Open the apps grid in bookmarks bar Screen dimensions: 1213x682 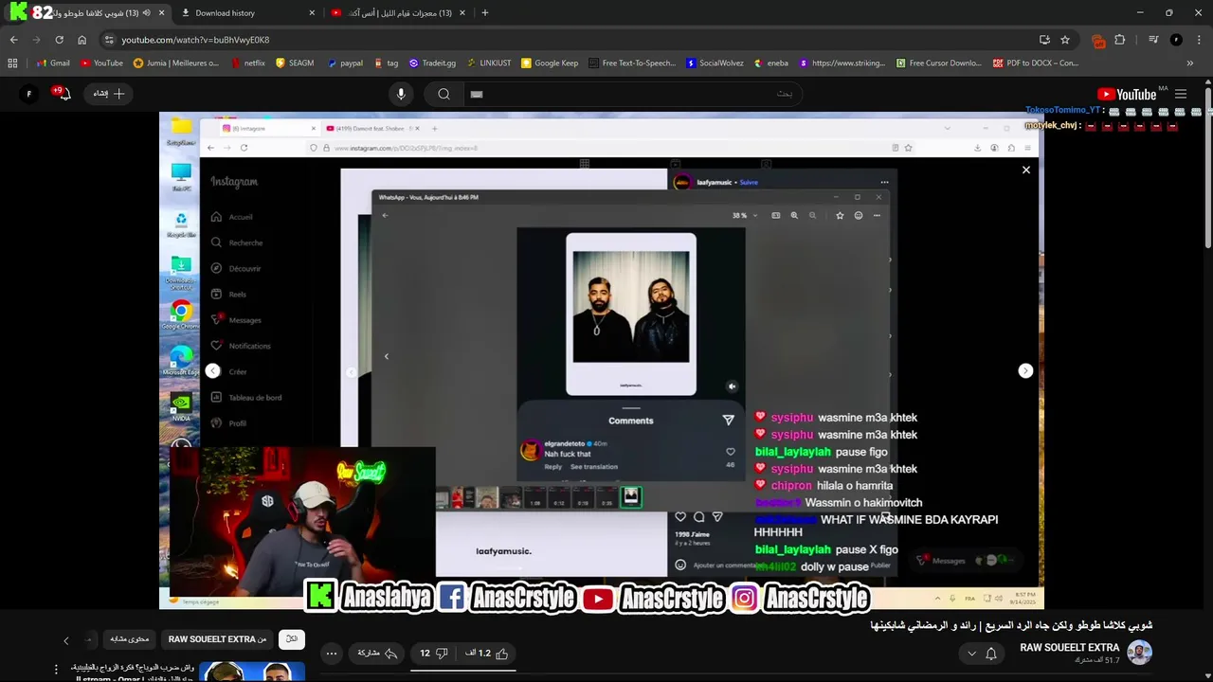tap(12, 63)
